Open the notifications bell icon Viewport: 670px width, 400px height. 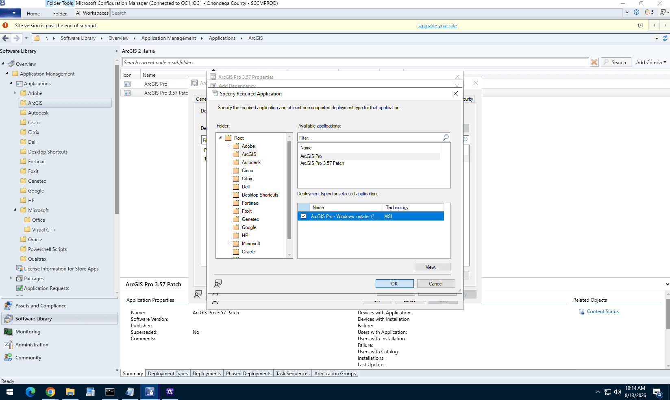[647, 12]
